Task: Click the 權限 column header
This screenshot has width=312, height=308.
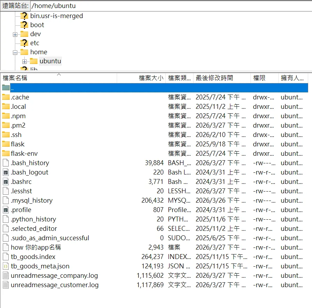Action: click(260, 78)
